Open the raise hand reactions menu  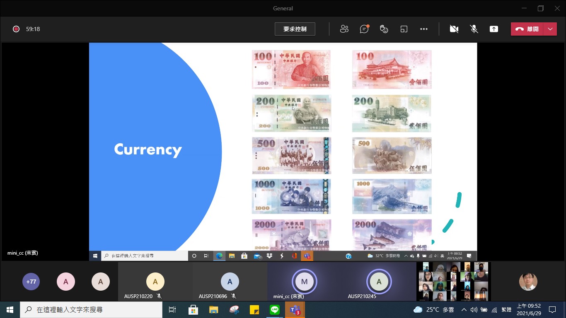[x=384, y=29]
